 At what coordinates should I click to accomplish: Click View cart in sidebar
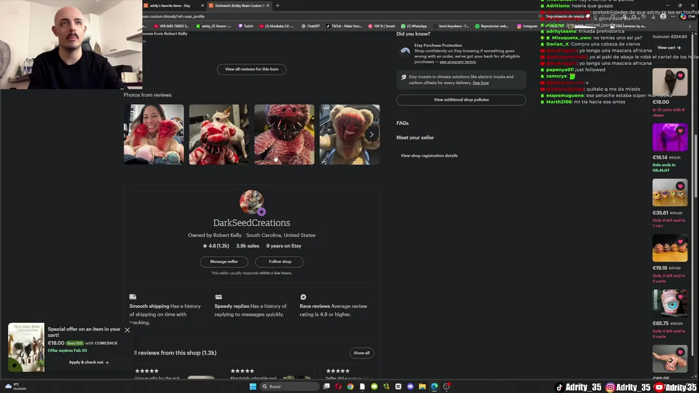point(668,47)
